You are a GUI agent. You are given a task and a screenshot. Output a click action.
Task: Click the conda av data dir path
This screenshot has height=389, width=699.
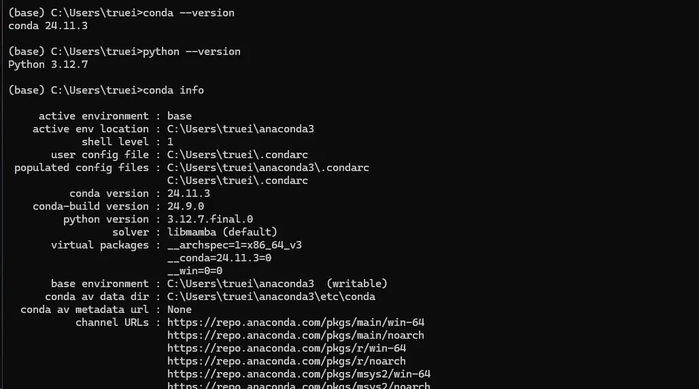pos(271,297)
